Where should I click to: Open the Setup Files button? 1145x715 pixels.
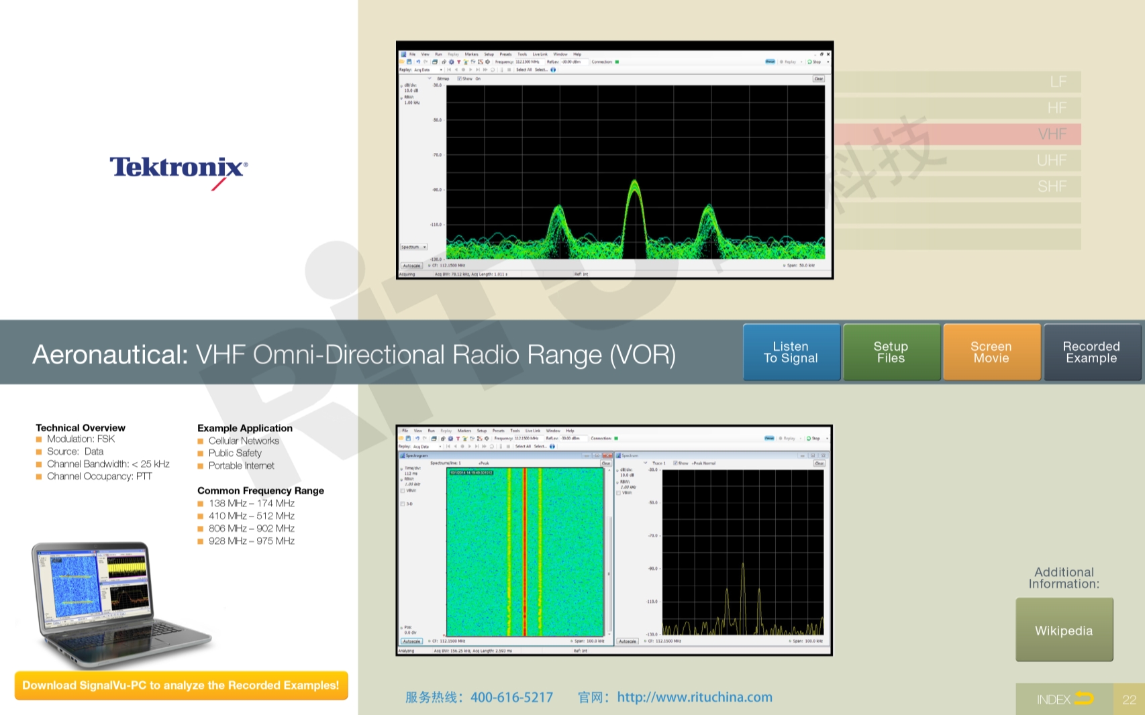tap(891, 352)
